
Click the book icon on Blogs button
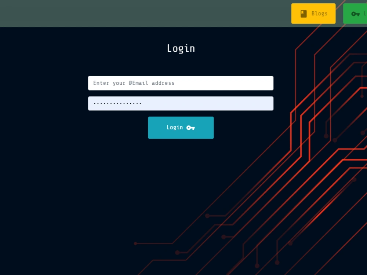(x=303, y=13)
